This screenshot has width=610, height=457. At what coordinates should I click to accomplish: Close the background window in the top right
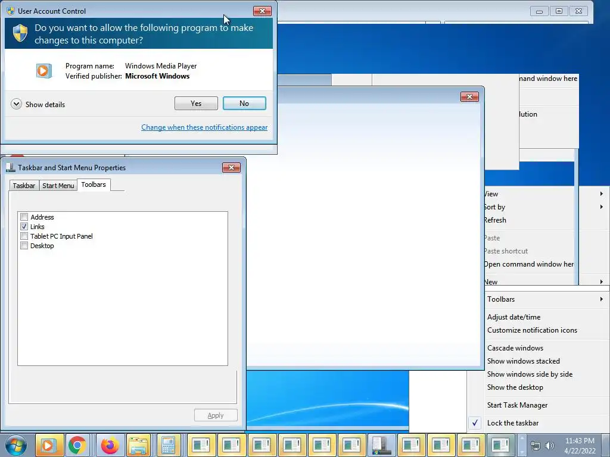579,11
